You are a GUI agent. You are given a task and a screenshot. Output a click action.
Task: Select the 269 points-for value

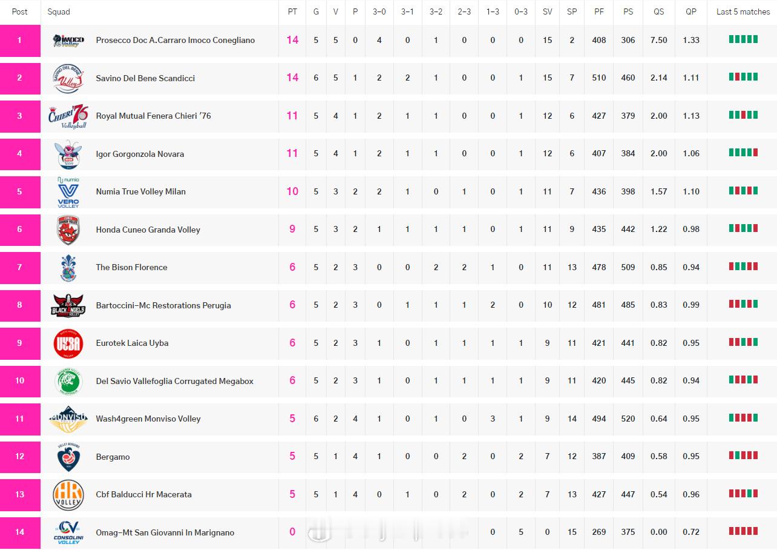click(x=599, y=532)
